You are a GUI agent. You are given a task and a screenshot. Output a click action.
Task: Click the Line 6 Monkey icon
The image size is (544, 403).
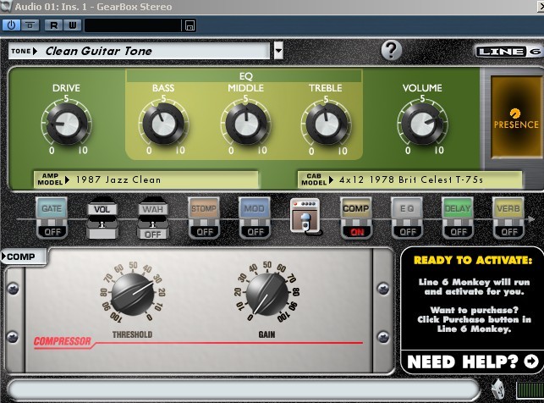tap(498, 388)
